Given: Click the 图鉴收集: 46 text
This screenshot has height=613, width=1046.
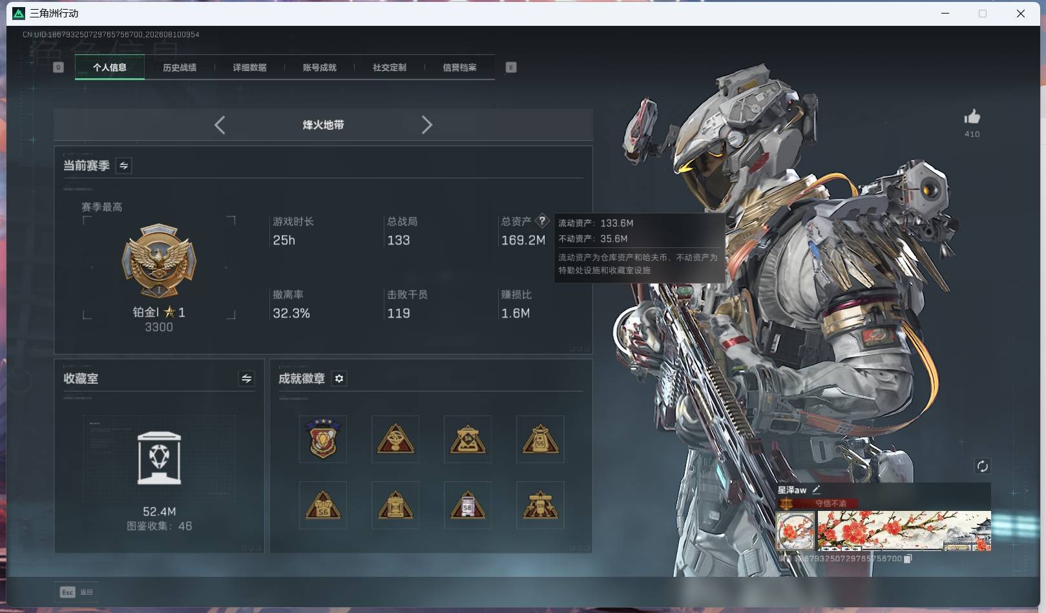Looking at the screenshot, I should click(159, 526).
